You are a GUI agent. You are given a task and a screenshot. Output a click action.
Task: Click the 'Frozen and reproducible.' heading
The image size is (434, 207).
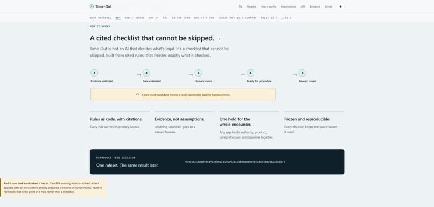click(307, 119)
